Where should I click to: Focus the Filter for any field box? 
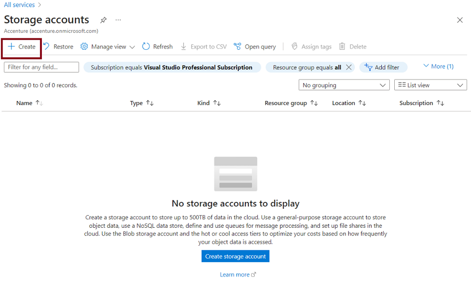coord(41,67)
